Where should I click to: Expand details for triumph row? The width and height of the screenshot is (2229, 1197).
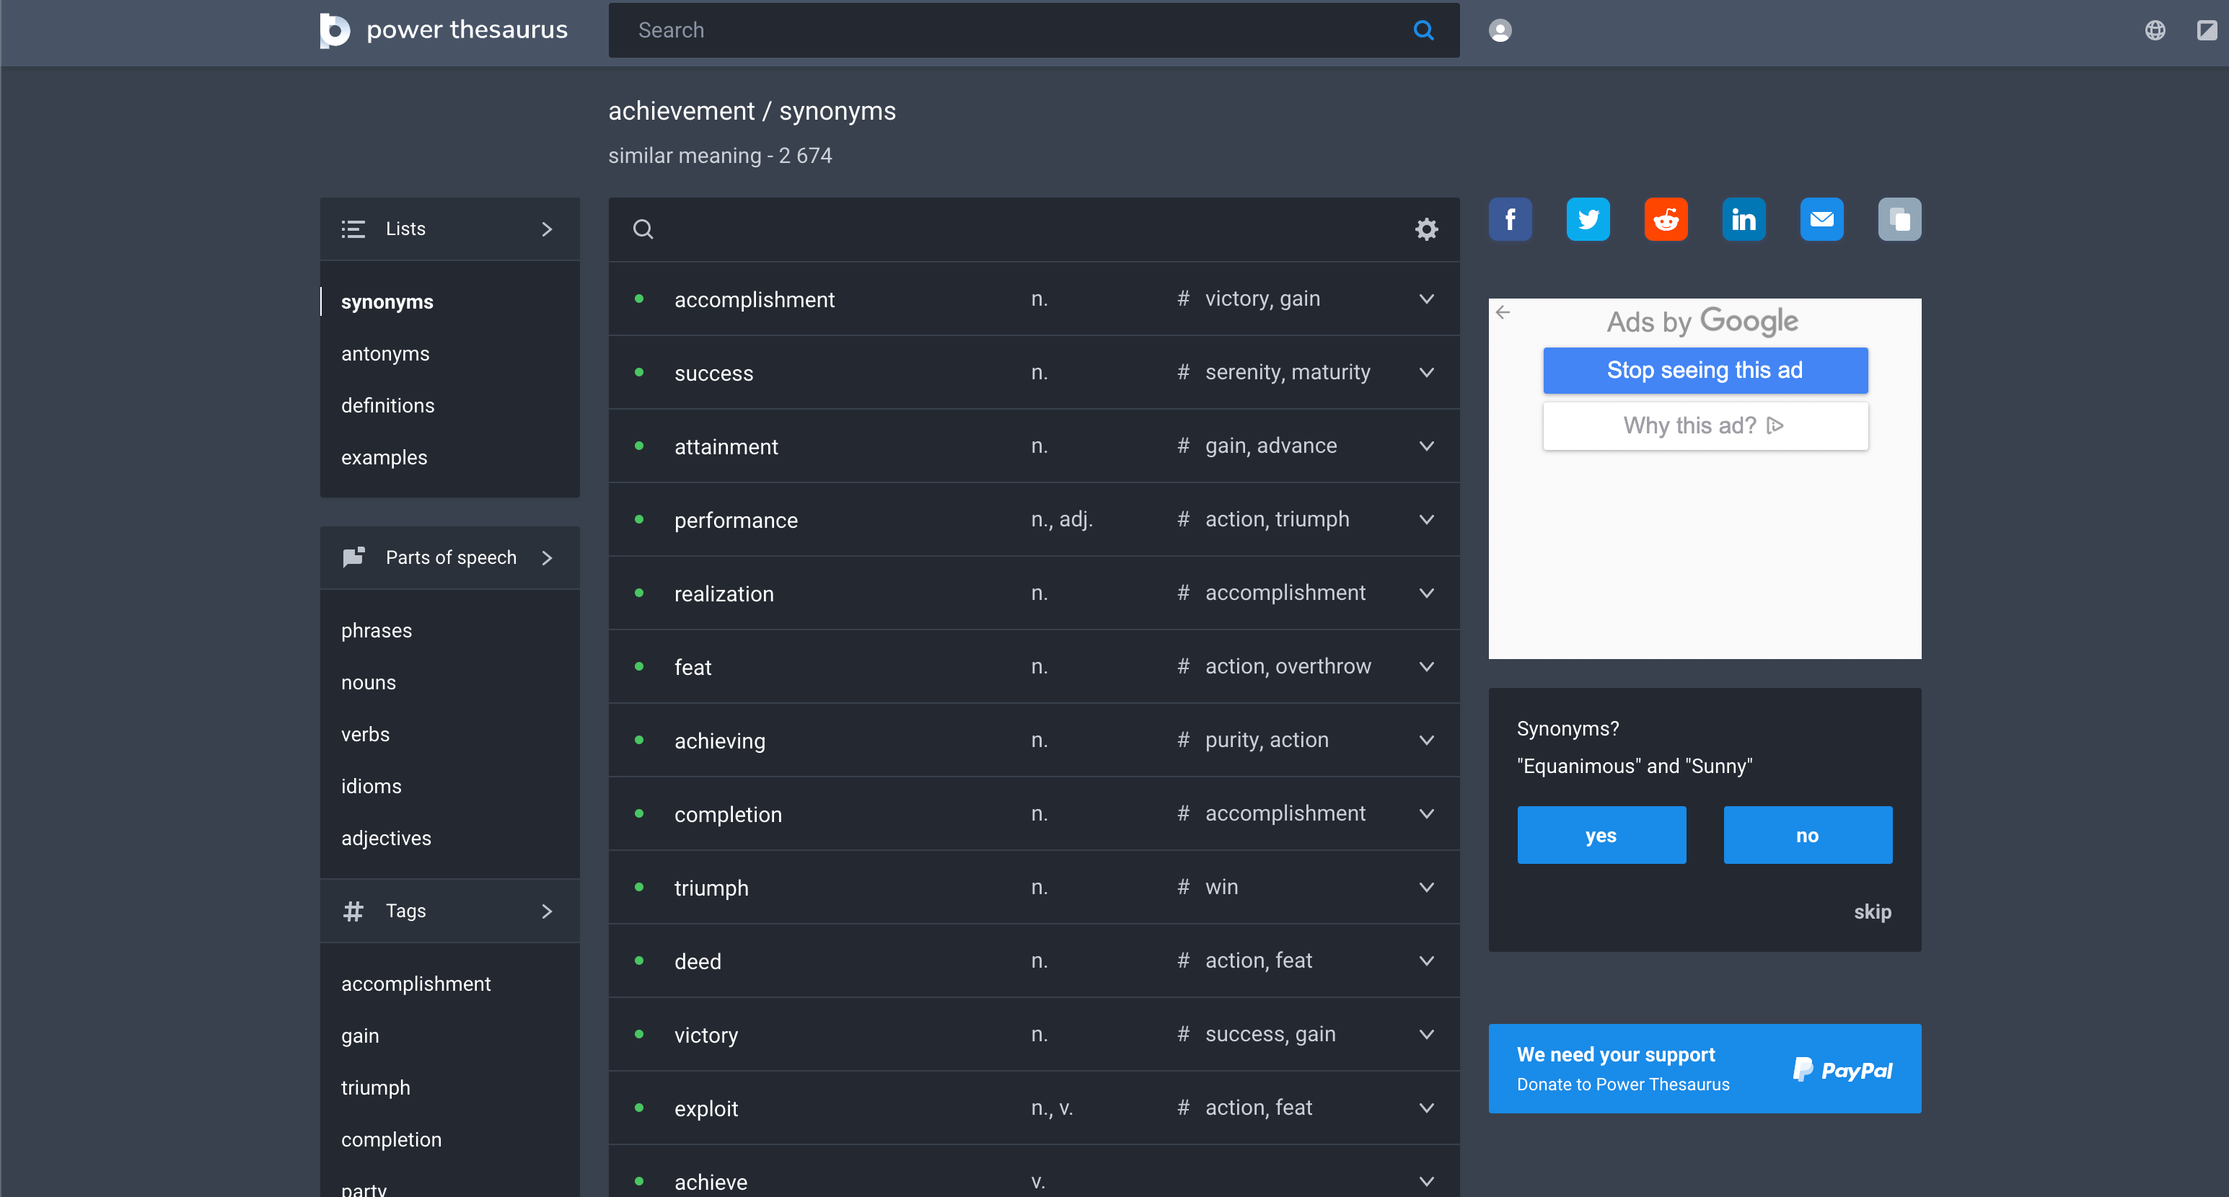[x=1426, y=888]
